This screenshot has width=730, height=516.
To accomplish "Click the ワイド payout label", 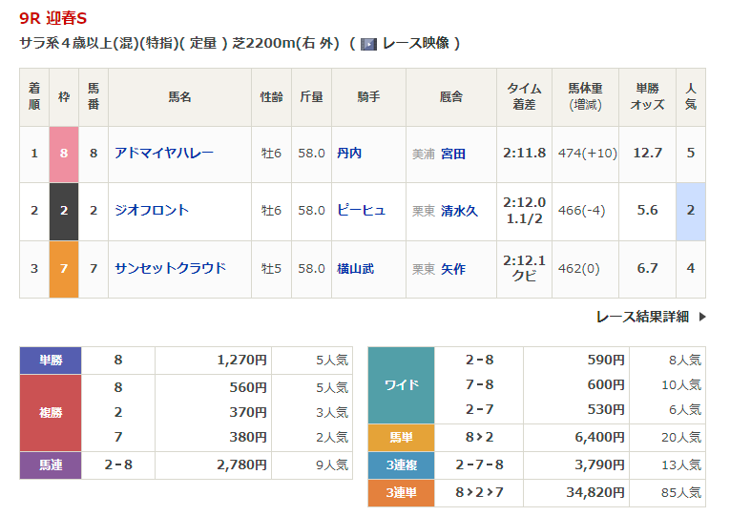I will (401, 385).
